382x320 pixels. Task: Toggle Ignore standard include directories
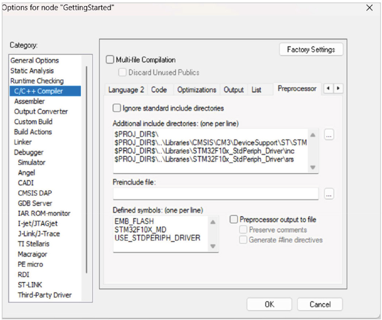pyautogui.click(x=117, y=108)
